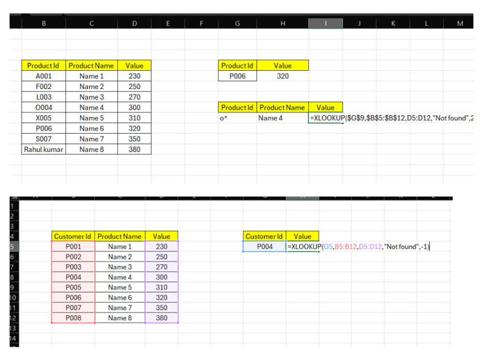Click cell containing P005
The image size is (484, 363).
point(74,287)
